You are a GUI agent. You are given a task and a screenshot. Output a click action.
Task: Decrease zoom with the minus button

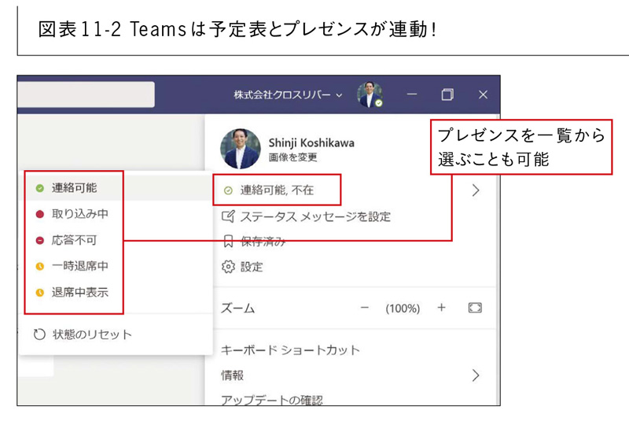364,308
